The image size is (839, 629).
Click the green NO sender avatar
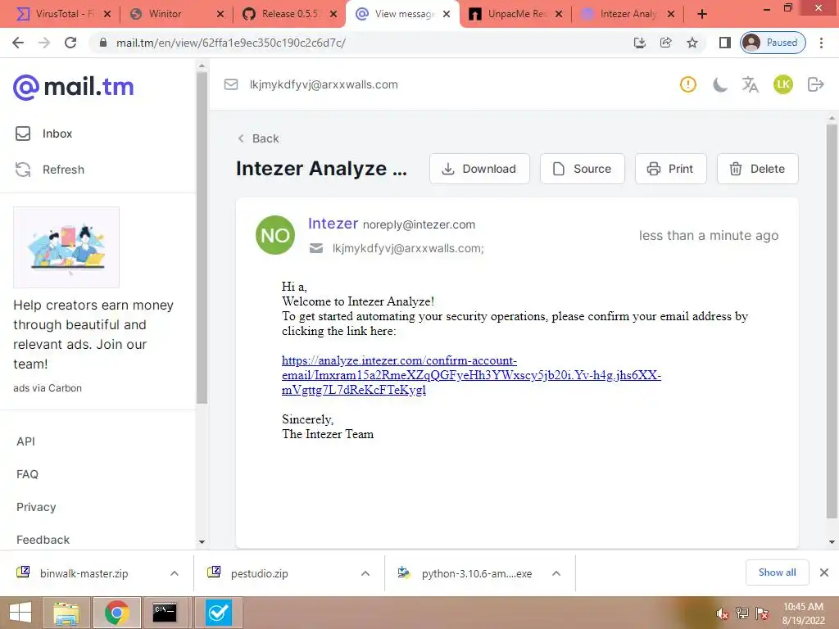click(x=275, y=235)
